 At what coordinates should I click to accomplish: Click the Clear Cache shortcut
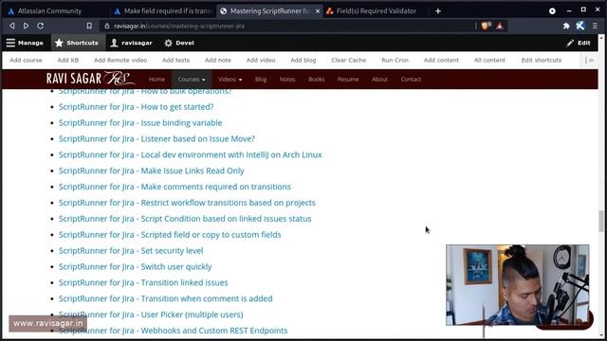point(349,61)
